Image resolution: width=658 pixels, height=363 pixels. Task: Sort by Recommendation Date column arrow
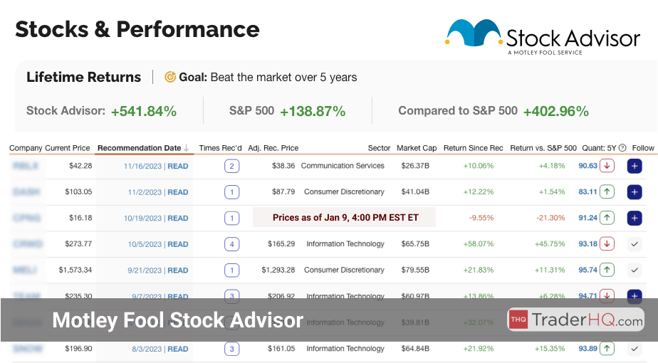coord(187,148)
